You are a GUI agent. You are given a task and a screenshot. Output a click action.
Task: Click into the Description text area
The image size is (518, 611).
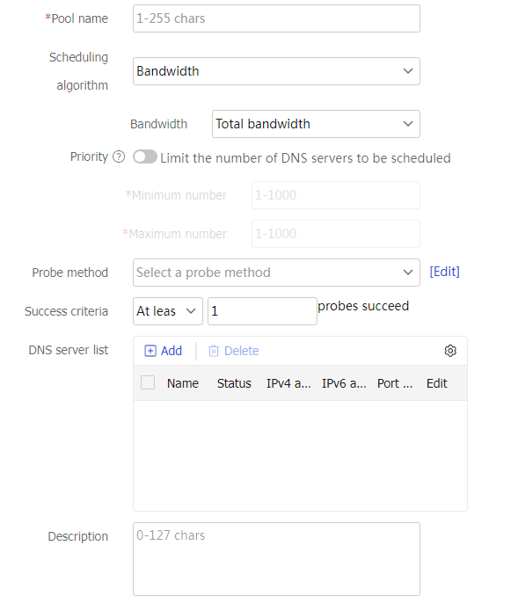tap(276, 559)
